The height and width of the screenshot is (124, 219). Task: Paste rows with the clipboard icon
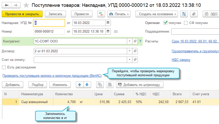(x=110, y=85)
